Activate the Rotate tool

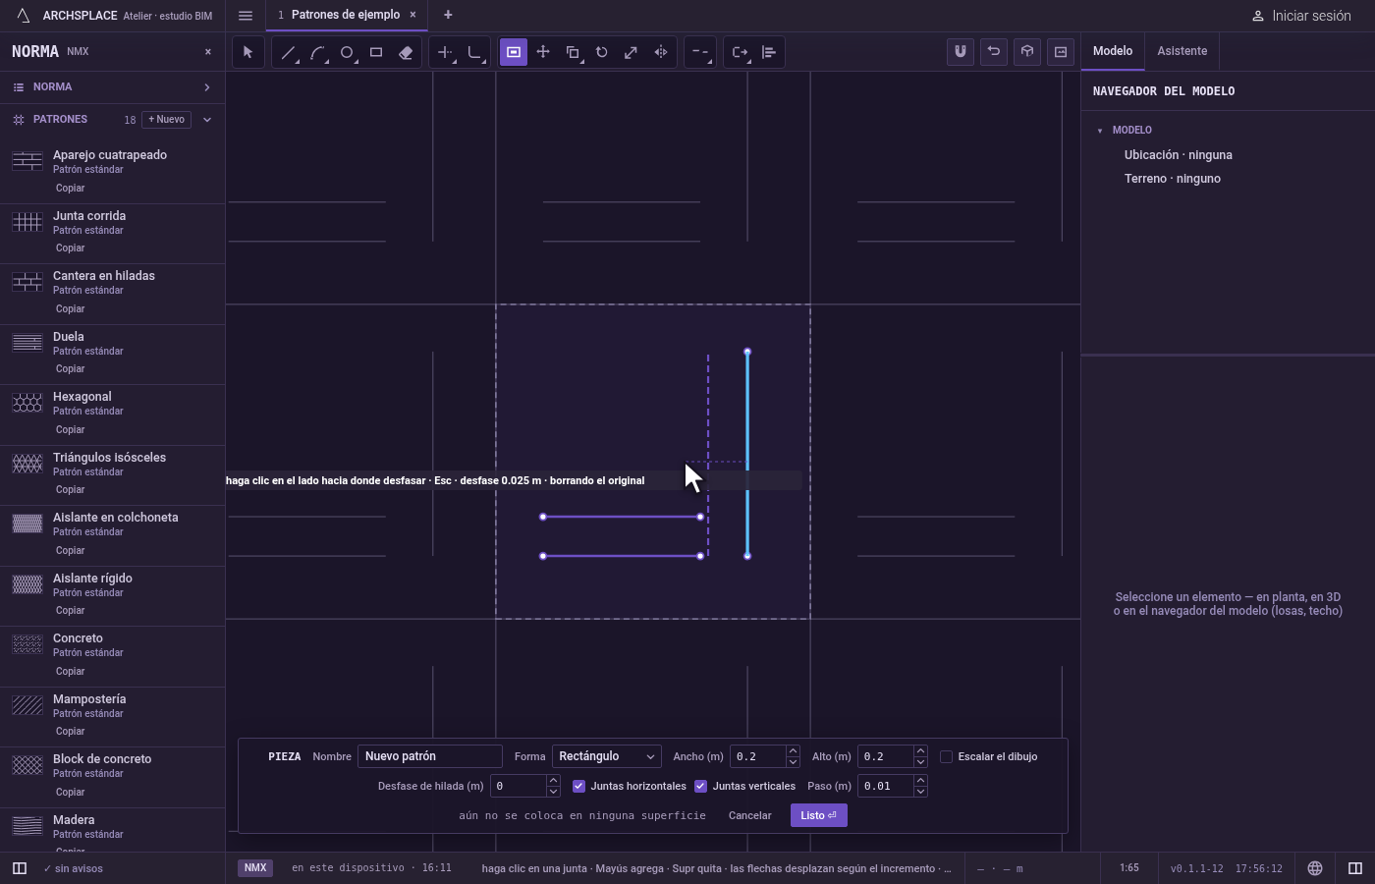tap(602, 52)
